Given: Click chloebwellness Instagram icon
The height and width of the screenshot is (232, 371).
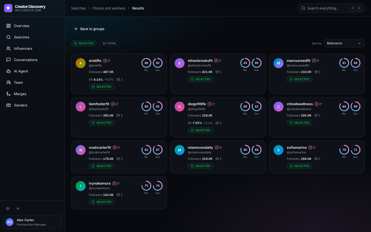Looking at the screenshot, I should (316, 104).
